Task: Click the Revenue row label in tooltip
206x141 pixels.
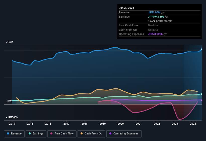Action: pyautogui.click(x=124, y=12)
